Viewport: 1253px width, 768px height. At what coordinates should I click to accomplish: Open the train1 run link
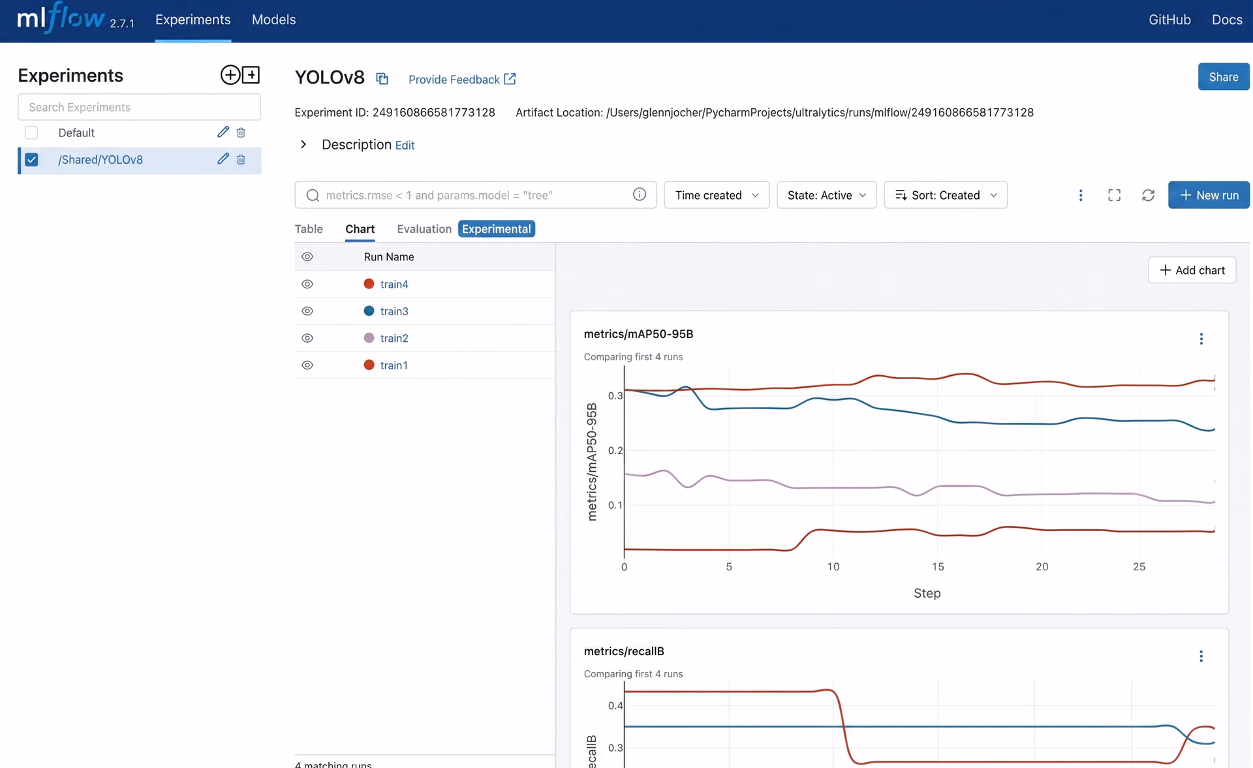pyautogui.click(x=394, y=365)
